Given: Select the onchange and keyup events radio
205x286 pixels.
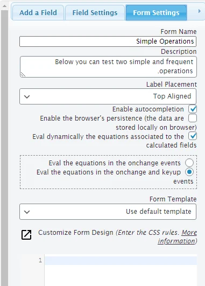Looking at the screenshot, I should click(189, 172).
